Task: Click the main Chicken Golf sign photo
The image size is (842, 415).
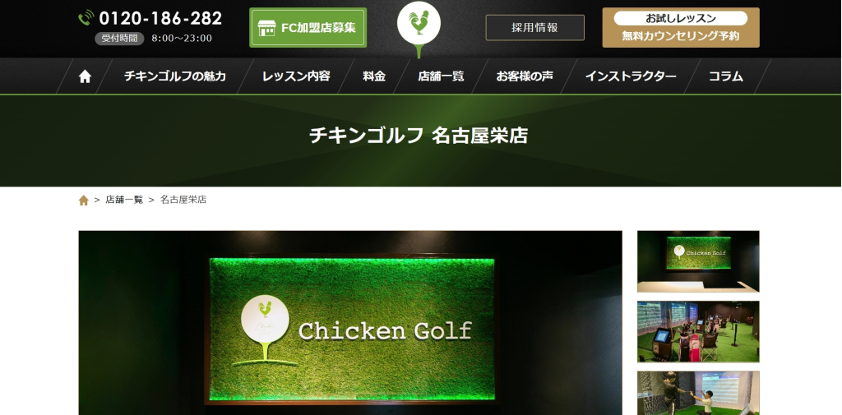Action: pyautogui.click(x=350, y=323)
